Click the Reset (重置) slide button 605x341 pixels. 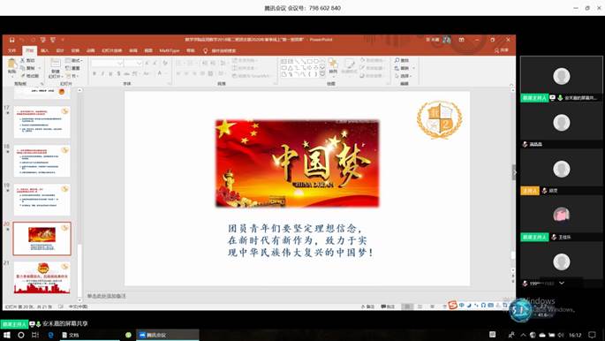coord(73,68)
